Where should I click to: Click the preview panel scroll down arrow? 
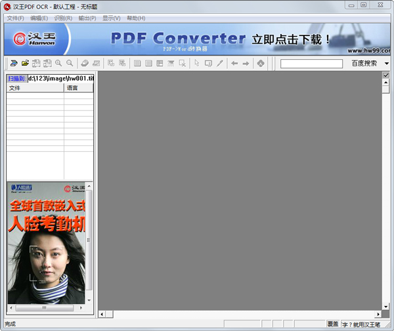click(89, 300)
